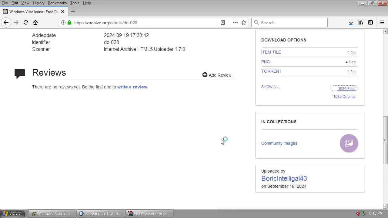
Task: Follow the 'write a review' link
Action: [132, 87]
